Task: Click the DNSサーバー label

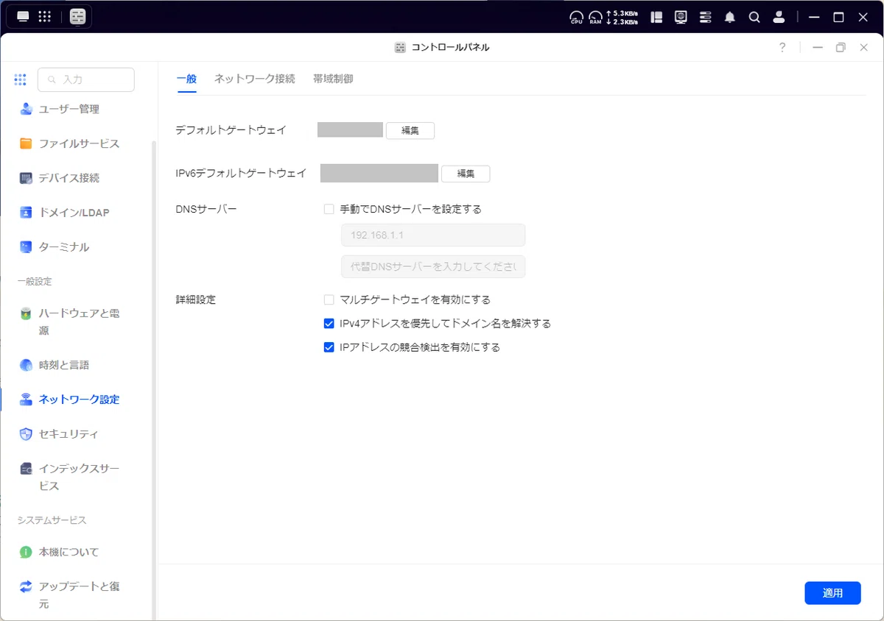Action: (206, 209)
